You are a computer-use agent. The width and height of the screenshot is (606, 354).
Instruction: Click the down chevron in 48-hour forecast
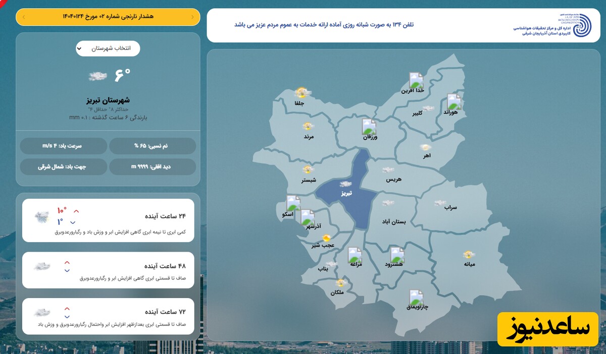67,271
